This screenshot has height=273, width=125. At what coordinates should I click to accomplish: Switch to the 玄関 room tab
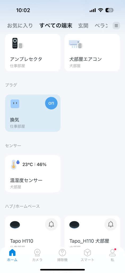tap(83, 26)
